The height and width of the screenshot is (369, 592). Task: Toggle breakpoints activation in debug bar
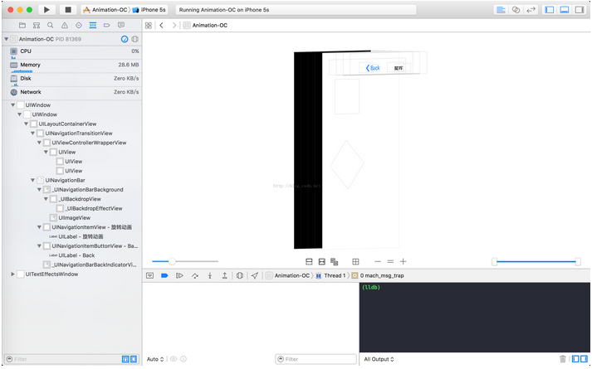(164, 275)
